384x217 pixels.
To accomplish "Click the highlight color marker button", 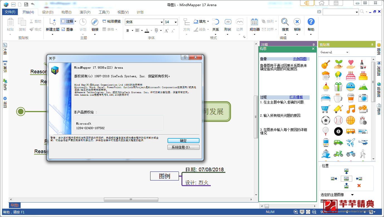I will pyautogui.click(x=156, y=30).
